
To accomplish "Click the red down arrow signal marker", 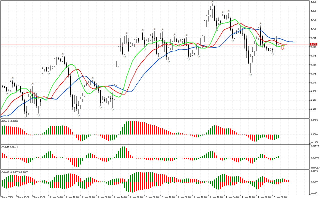I will (282, 47).
